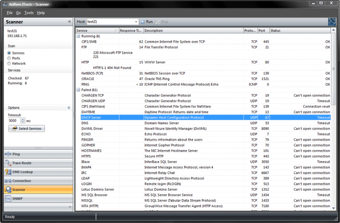This screenshot has height=223, width=340.
Task: Open the Go menu
Action: (18, 13)
